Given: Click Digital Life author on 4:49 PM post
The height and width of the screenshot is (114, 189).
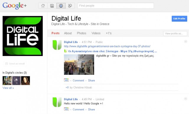Looking at the screenshot, I should [x=71, y=99].
